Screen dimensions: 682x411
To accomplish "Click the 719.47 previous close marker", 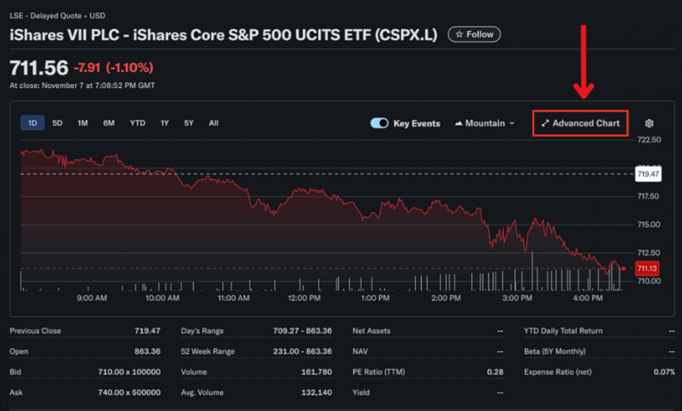I will click(x=648, y=174).
